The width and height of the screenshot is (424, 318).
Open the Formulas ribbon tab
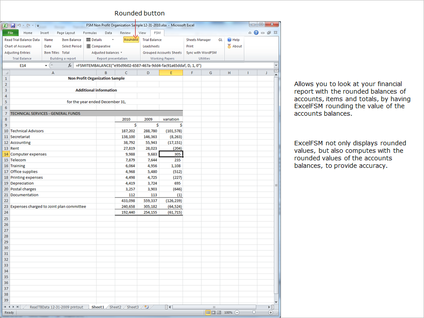[x=90, y=33]
